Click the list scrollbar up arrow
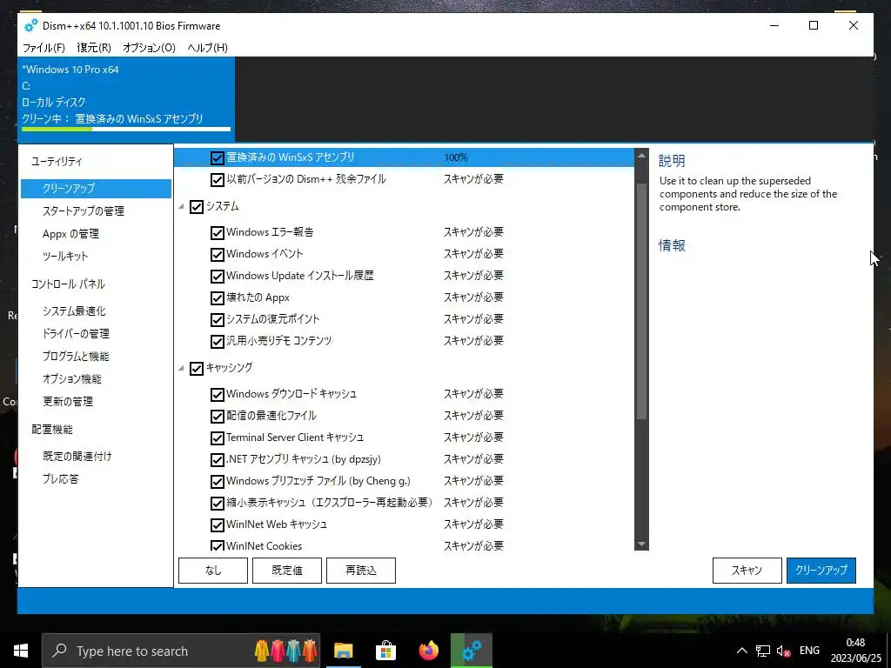This screenshot has height=668, width=891. (x=641, y=156)
